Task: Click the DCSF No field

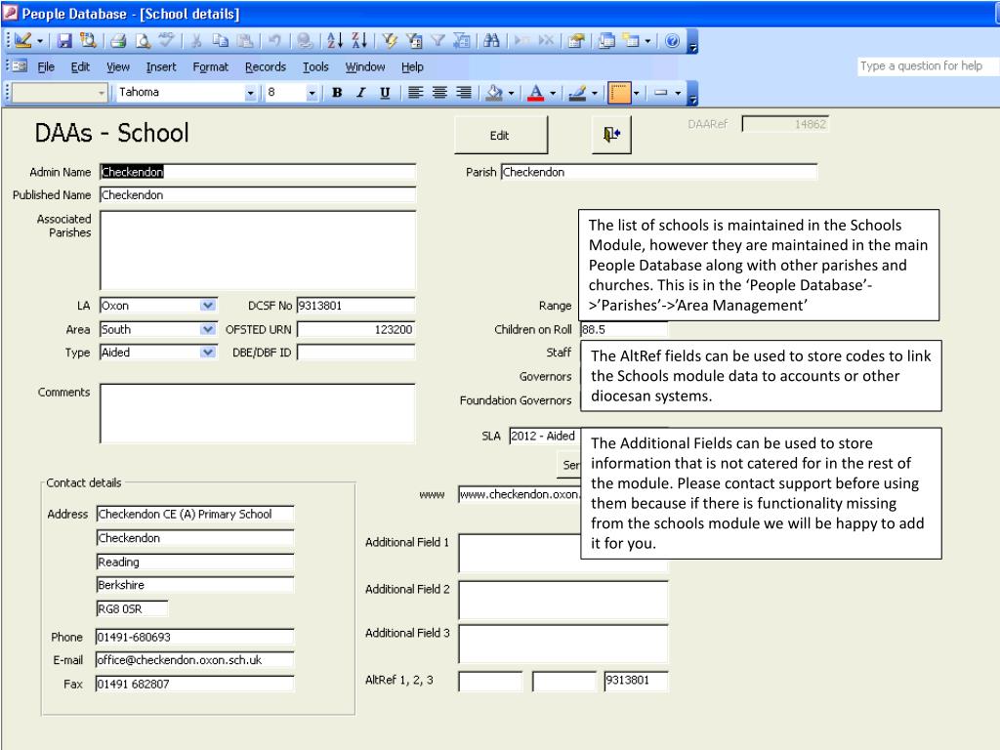Action: pos(355,306)
